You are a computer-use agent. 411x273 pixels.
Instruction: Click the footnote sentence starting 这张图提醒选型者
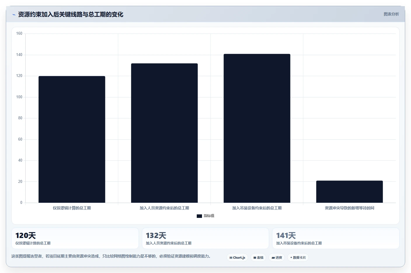coord(111,256)
